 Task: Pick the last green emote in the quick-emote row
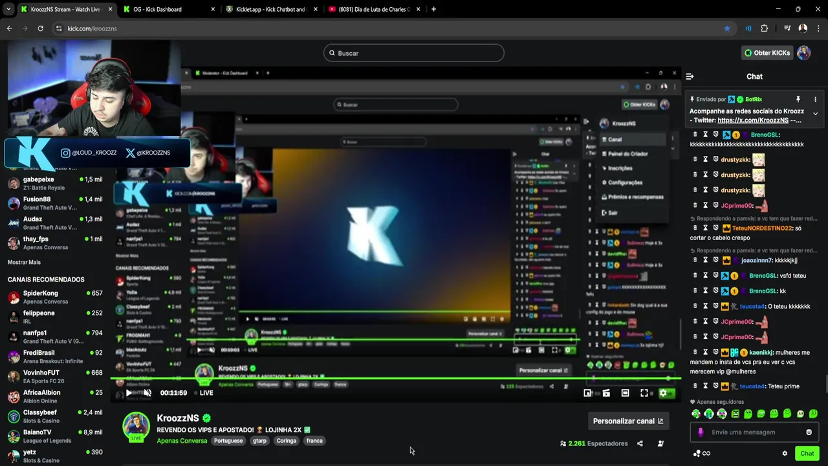click(813, 414)
